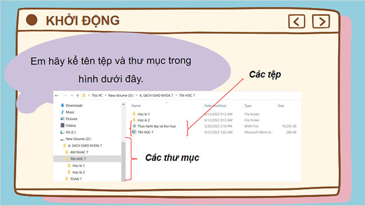Viewport: 365px width, 206px height.
Task: Click the Up one level arrow
Action: pos(77,95)
